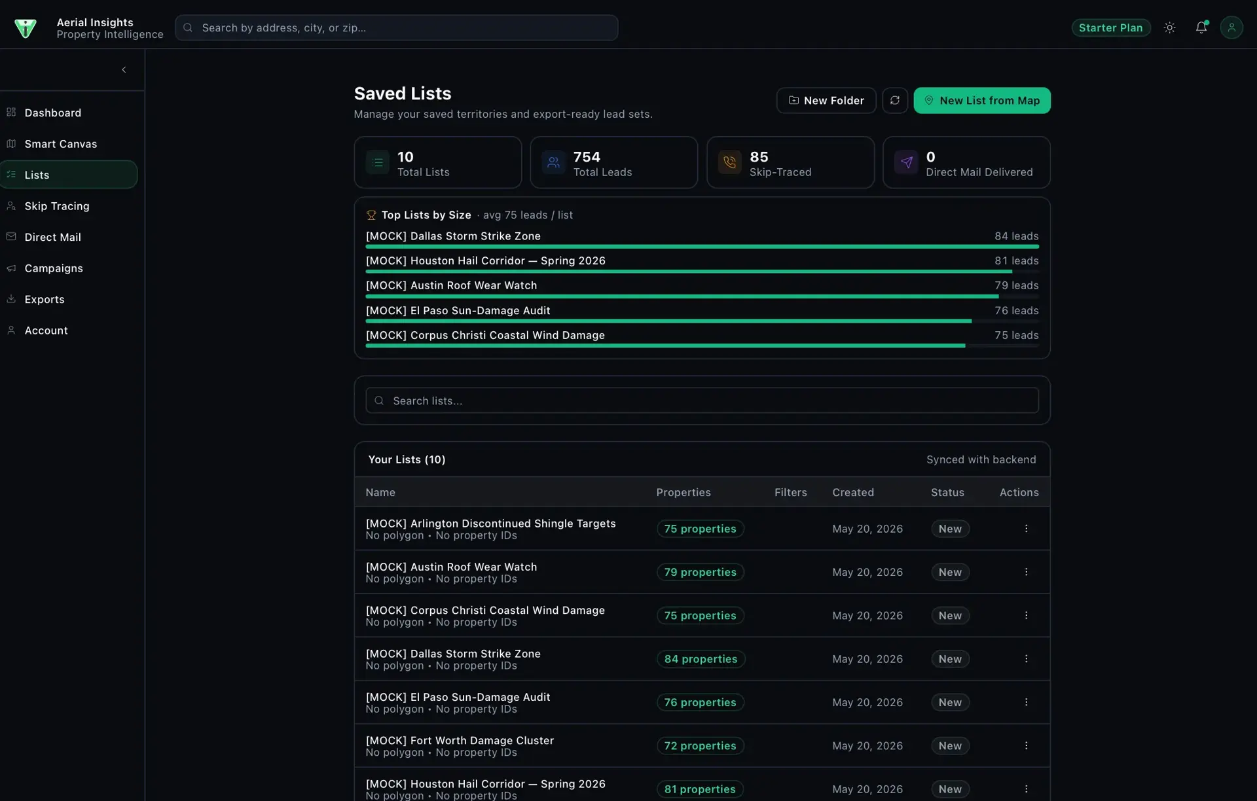Click the 76 properties badge
The image size is (1257, 801).
coord(700,702)
